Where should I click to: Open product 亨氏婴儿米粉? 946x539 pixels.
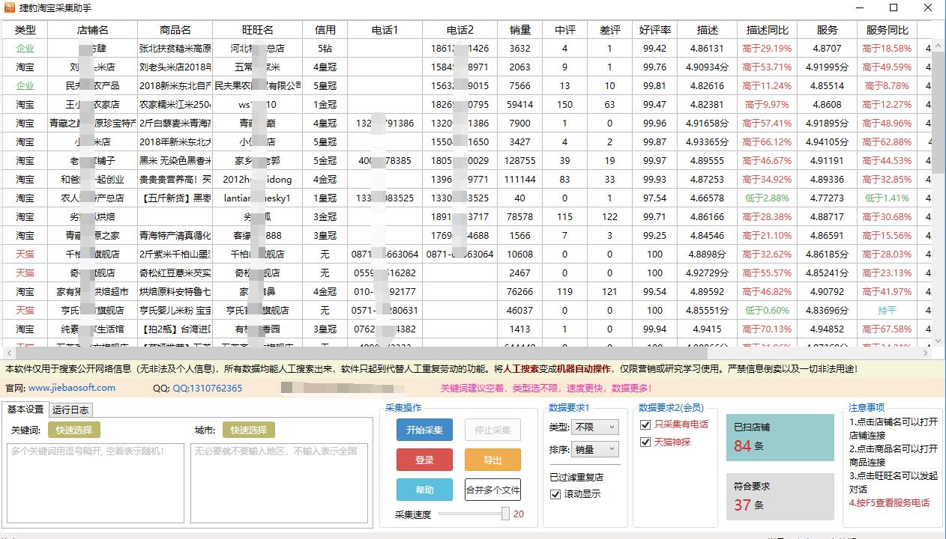click(x=175, y=310)
